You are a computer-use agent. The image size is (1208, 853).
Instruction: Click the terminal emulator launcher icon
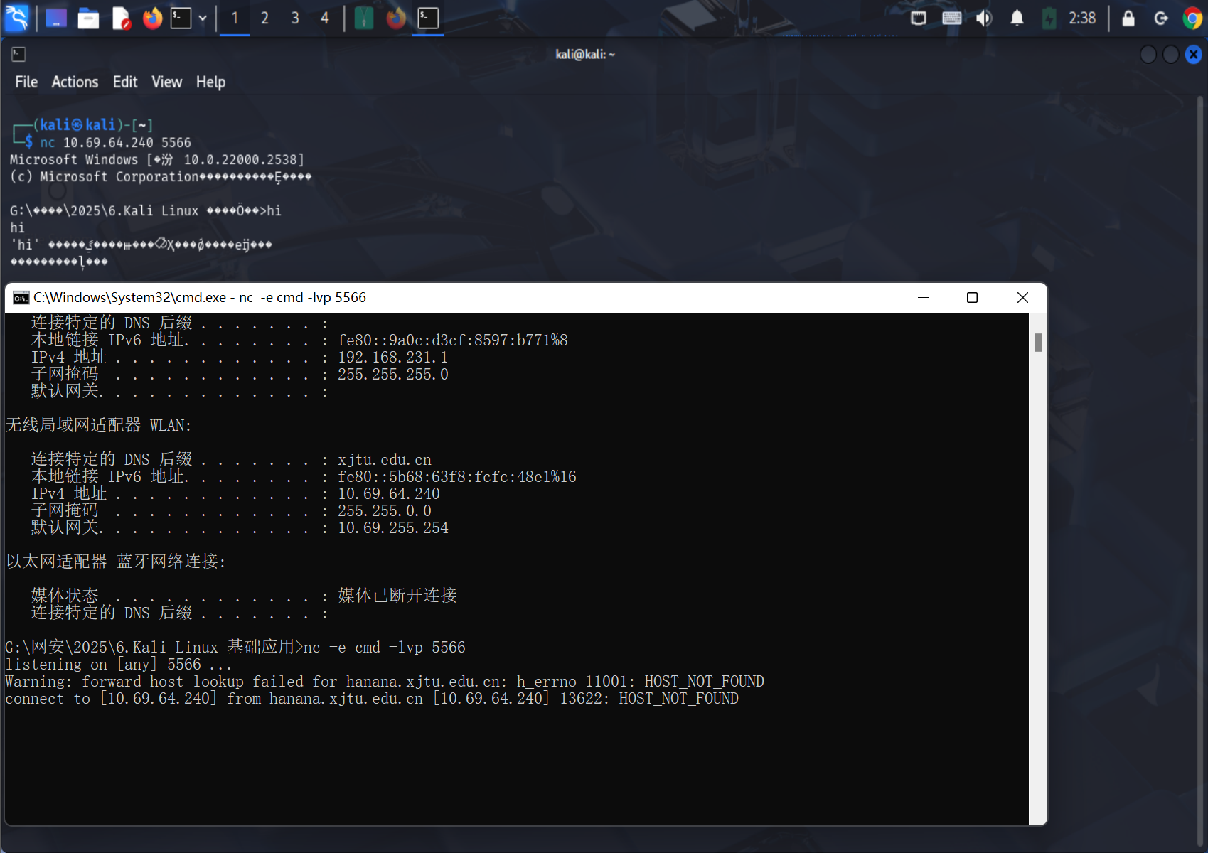(181, 18)
